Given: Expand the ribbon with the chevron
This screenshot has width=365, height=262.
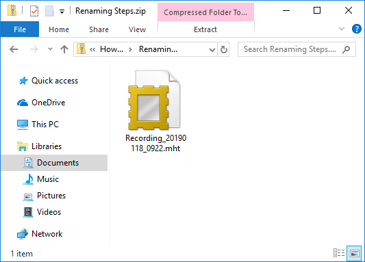Looking at the screenshot, I should 342,29.
